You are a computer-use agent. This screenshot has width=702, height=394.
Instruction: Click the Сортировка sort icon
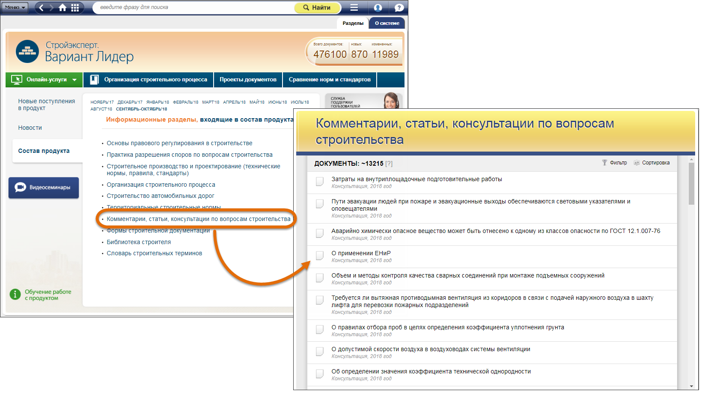[x=637, y=163]
